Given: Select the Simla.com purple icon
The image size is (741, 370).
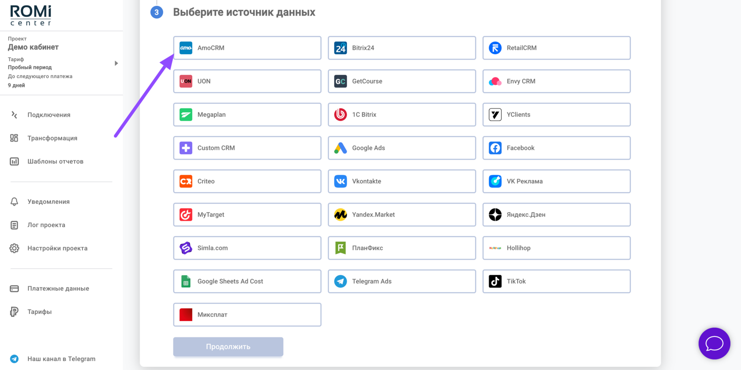Looking at the screenshot, I should point(186,248).
